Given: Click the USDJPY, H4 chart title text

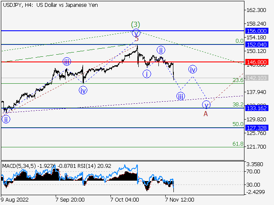Looking at the screenshot, I should tap(51, 5).
